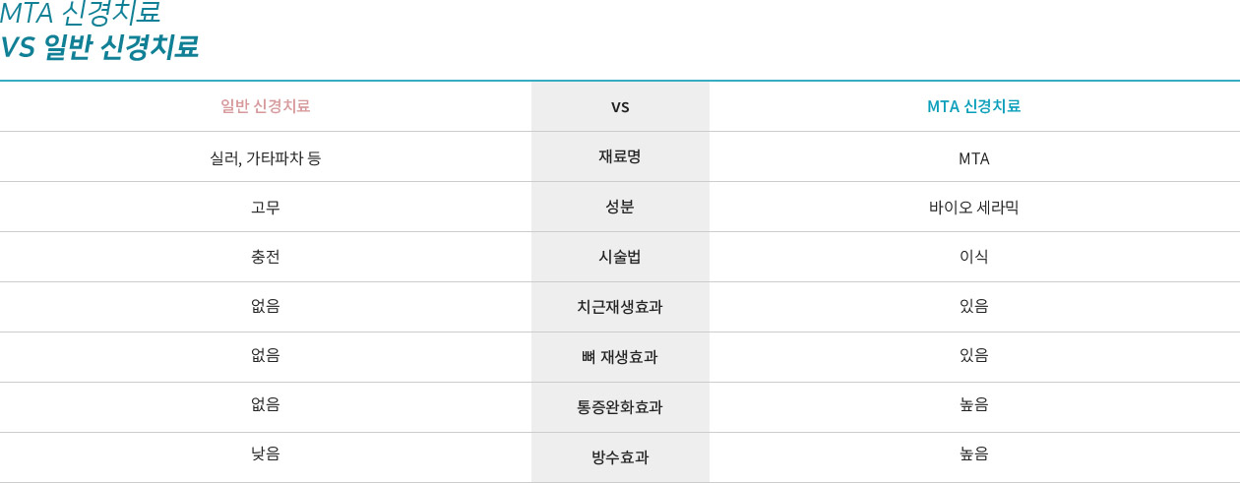This screenshot has width=1240, height=483.
Task: Select the '일반 신경치료' column header
Action: [x=266, y=106]
